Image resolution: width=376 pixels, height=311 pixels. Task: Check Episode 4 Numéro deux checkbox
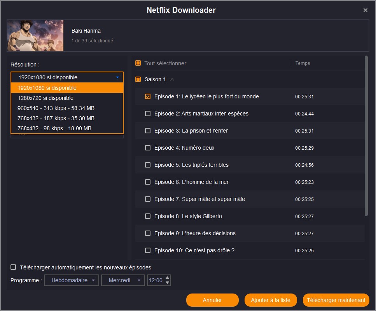148,148
